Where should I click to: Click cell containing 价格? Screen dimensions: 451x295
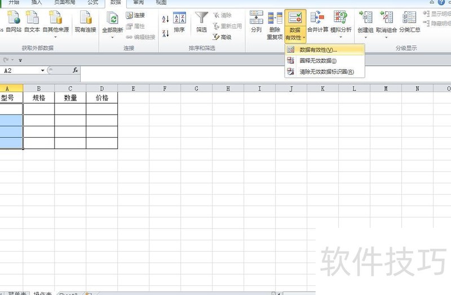click(x=102, y=98)
